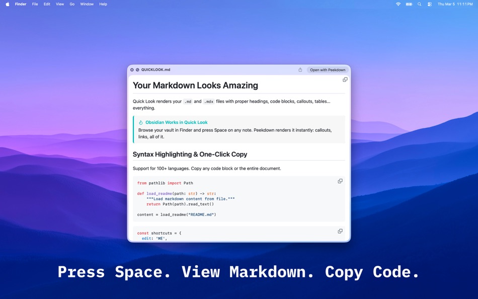Viewport: 478px width, 299px height.
Task: Click the return Path(path).read_text() line
Action: [180, 204]
